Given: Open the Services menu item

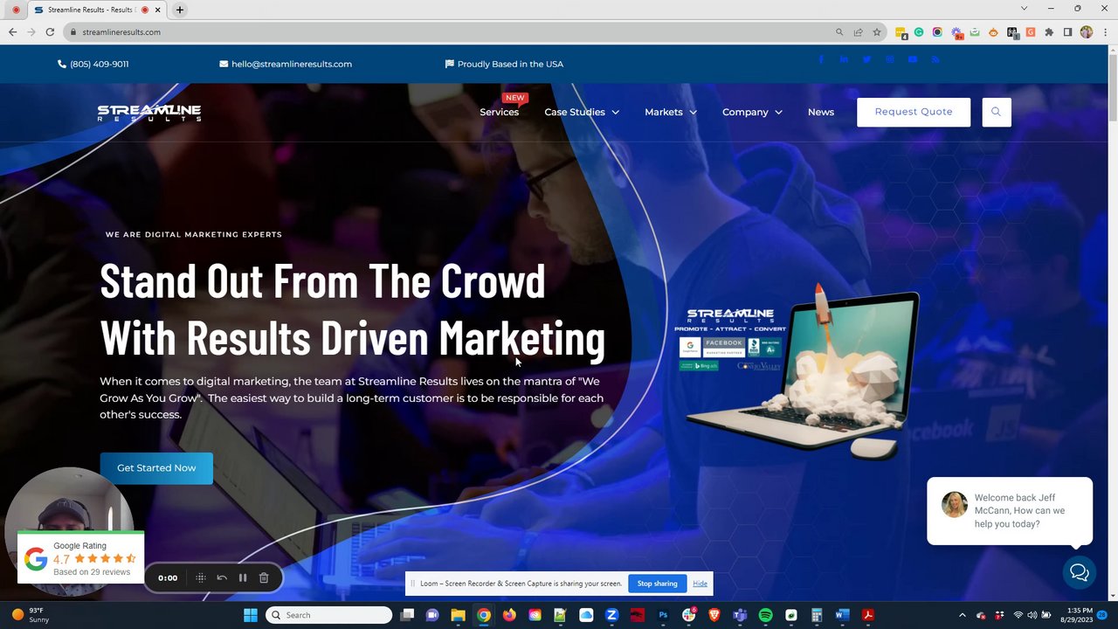Looking at the screenshot, I should click(499, 112).
